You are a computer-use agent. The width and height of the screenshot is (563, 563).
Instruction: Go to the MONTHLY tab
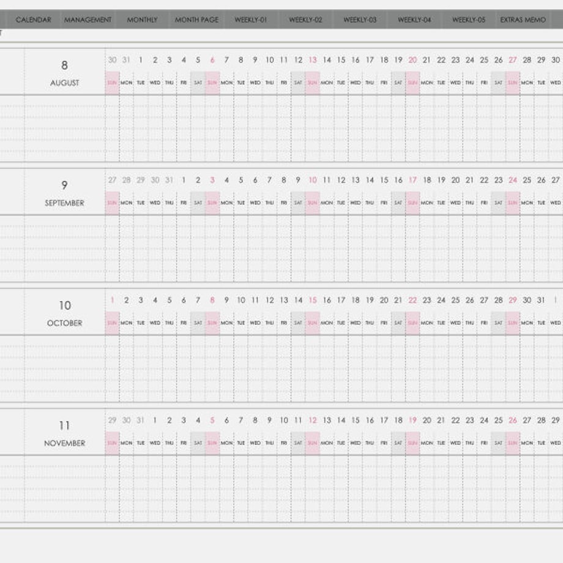click(x=142, y=20)
